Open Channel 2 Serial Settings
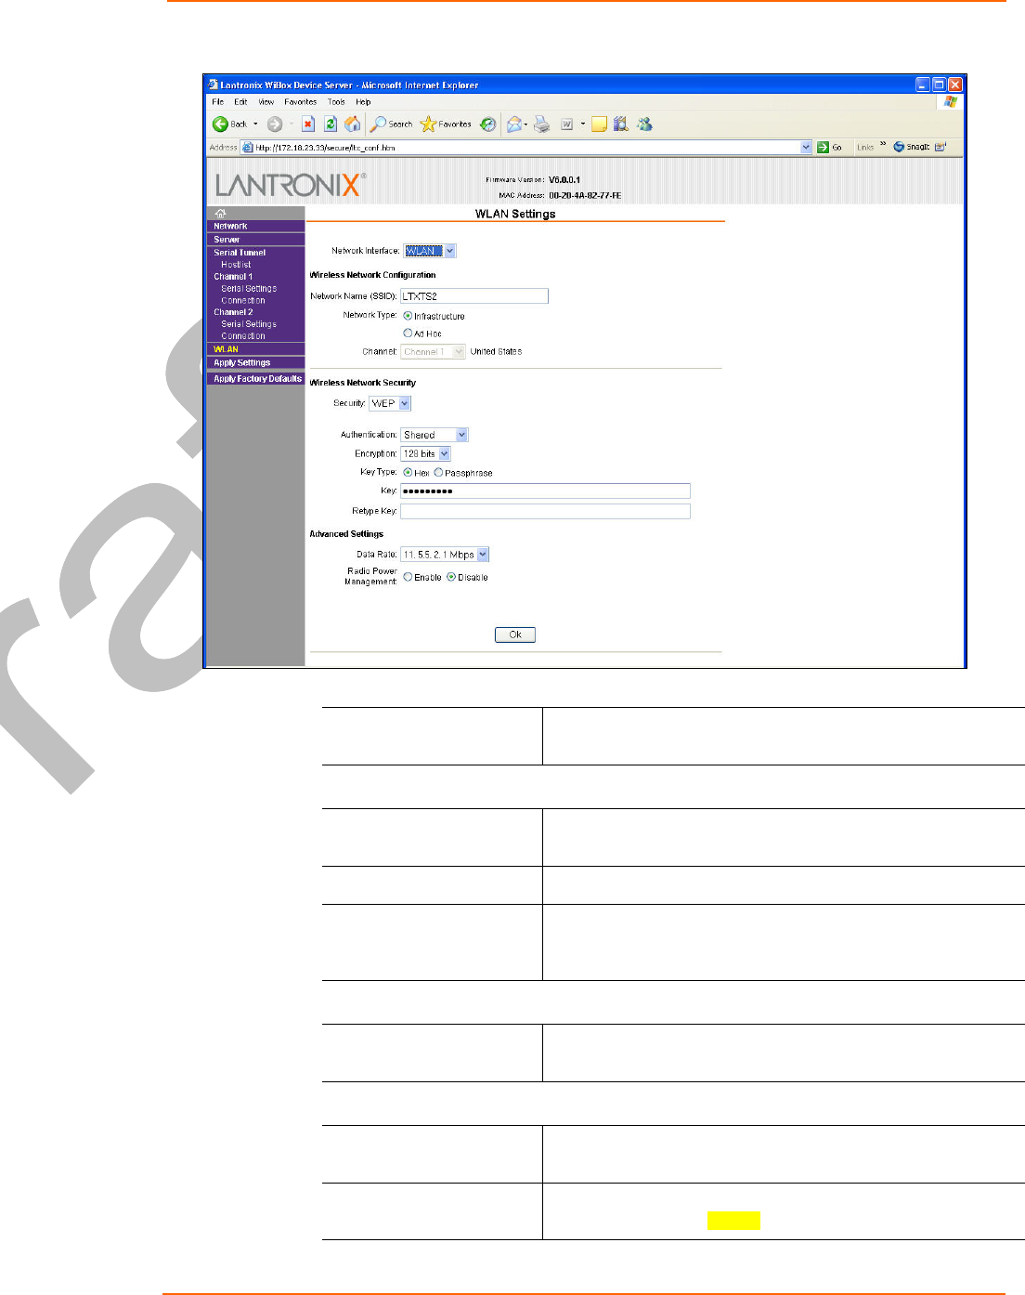Image resolution: width=1025 pixels, height=1295 pixels. tap(249, 324)
